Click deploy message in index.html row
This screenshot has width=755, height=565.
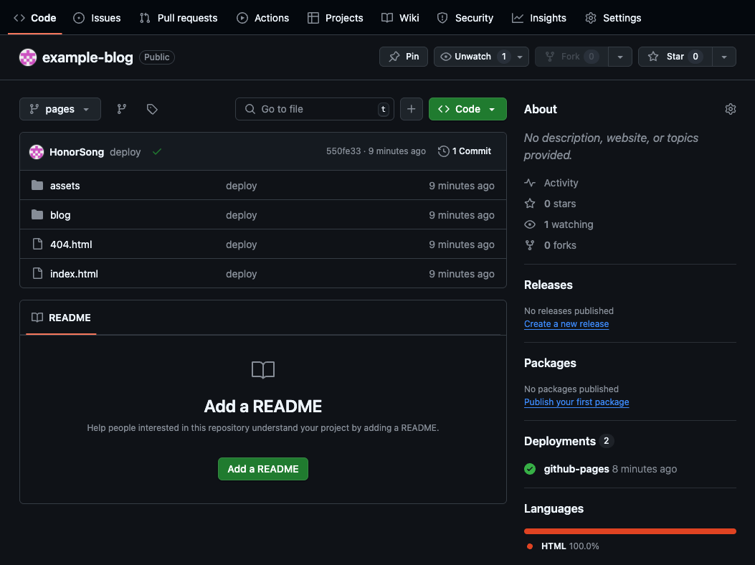[x=241, y=274]
